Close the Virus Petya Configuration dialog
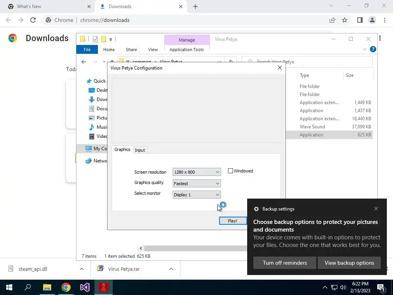393x295 pixels. [280, 68]
